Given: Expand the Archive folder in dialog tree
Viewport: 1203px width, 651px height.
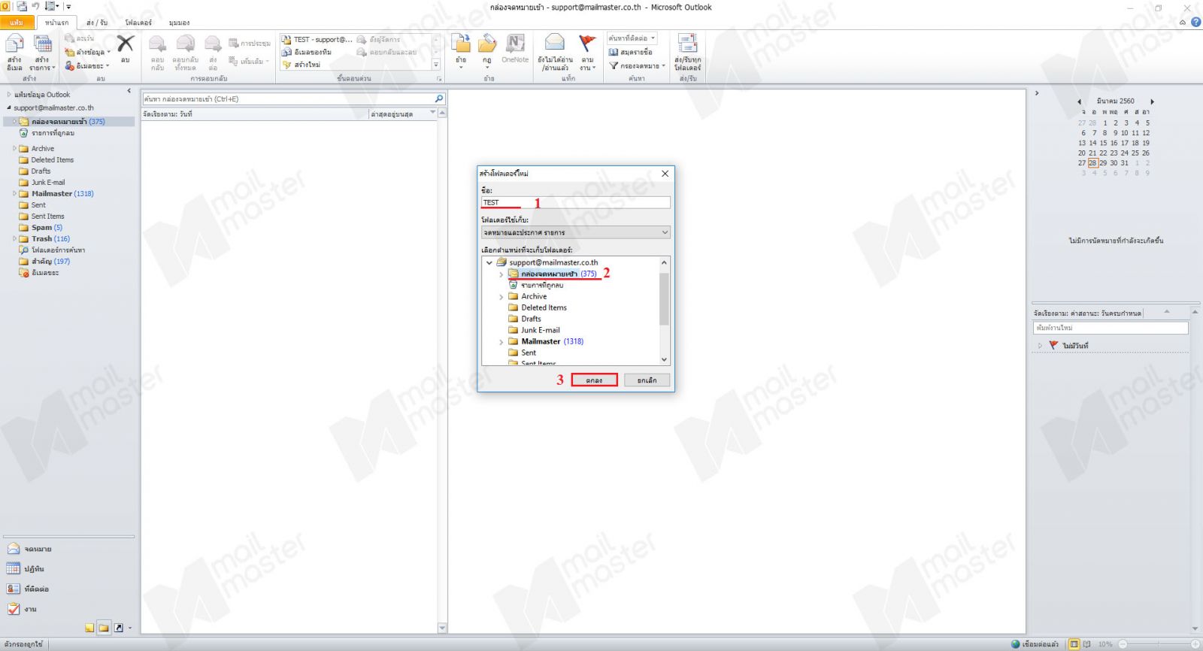Looking at the screenshot, I should [x=502, y=296].
